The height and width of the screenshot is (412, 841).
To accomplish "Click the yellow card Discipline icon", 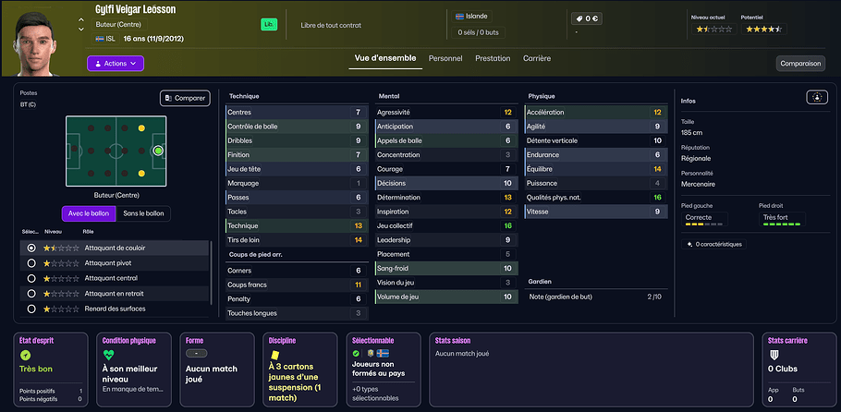I will (274, 353).
